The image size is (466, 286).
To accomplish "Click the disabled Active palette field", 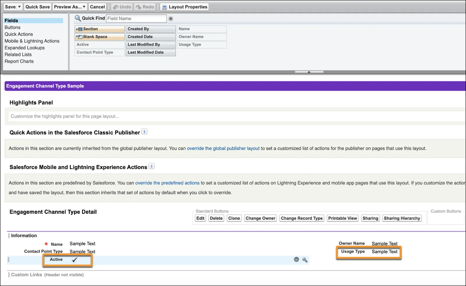I will pos(100,45).
